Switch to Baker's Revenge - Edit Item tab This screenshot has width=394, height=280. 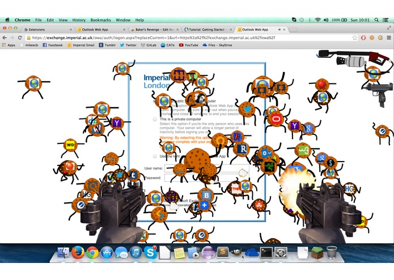pyautogui.click(x=155, y=29)
